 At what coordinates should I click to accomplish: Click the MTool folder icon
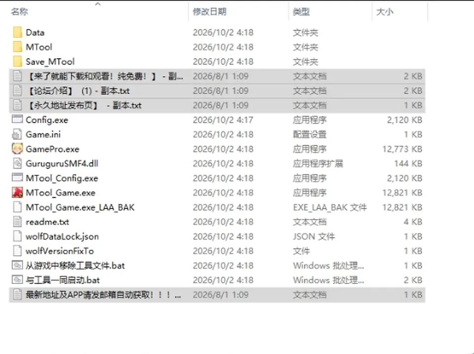[18, 47]
